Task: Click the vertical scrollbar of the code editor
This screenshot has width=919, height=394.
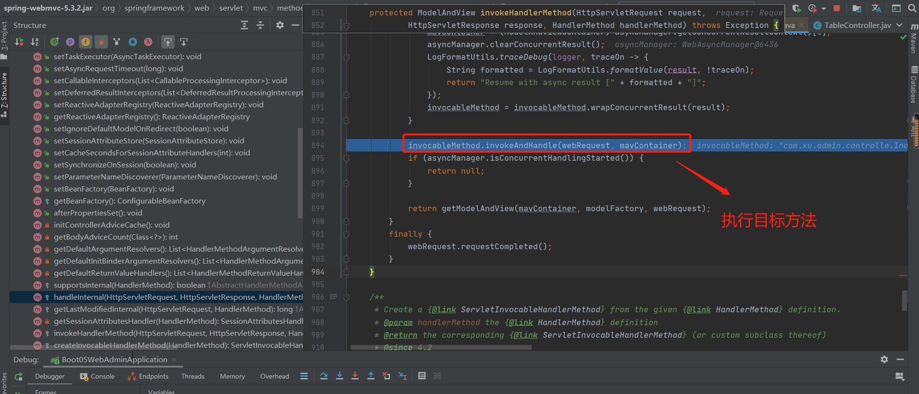Action: tap(904, 300)
